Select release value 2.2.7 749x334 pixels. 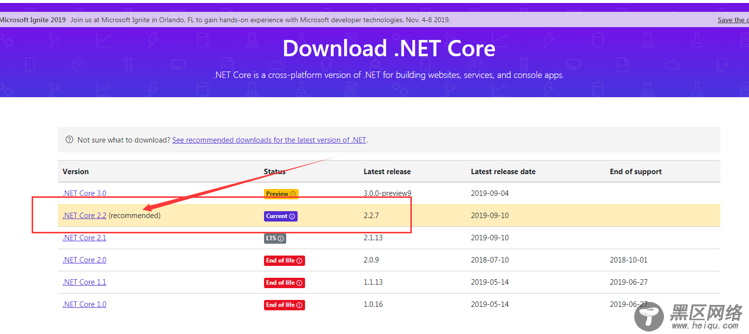[x=371, y=216]
